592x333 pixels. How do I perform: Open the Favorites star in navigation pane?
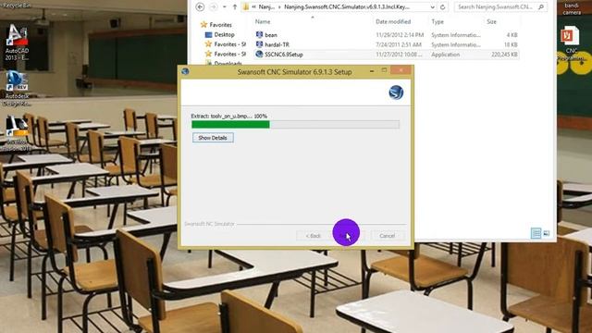tap(204, 25)
